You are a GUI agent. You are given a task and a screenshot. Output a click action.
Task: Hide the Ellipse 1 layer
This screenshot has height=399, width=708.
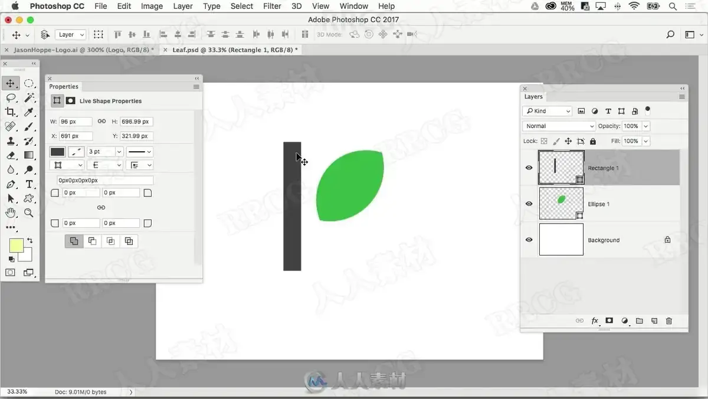point(529,204)
